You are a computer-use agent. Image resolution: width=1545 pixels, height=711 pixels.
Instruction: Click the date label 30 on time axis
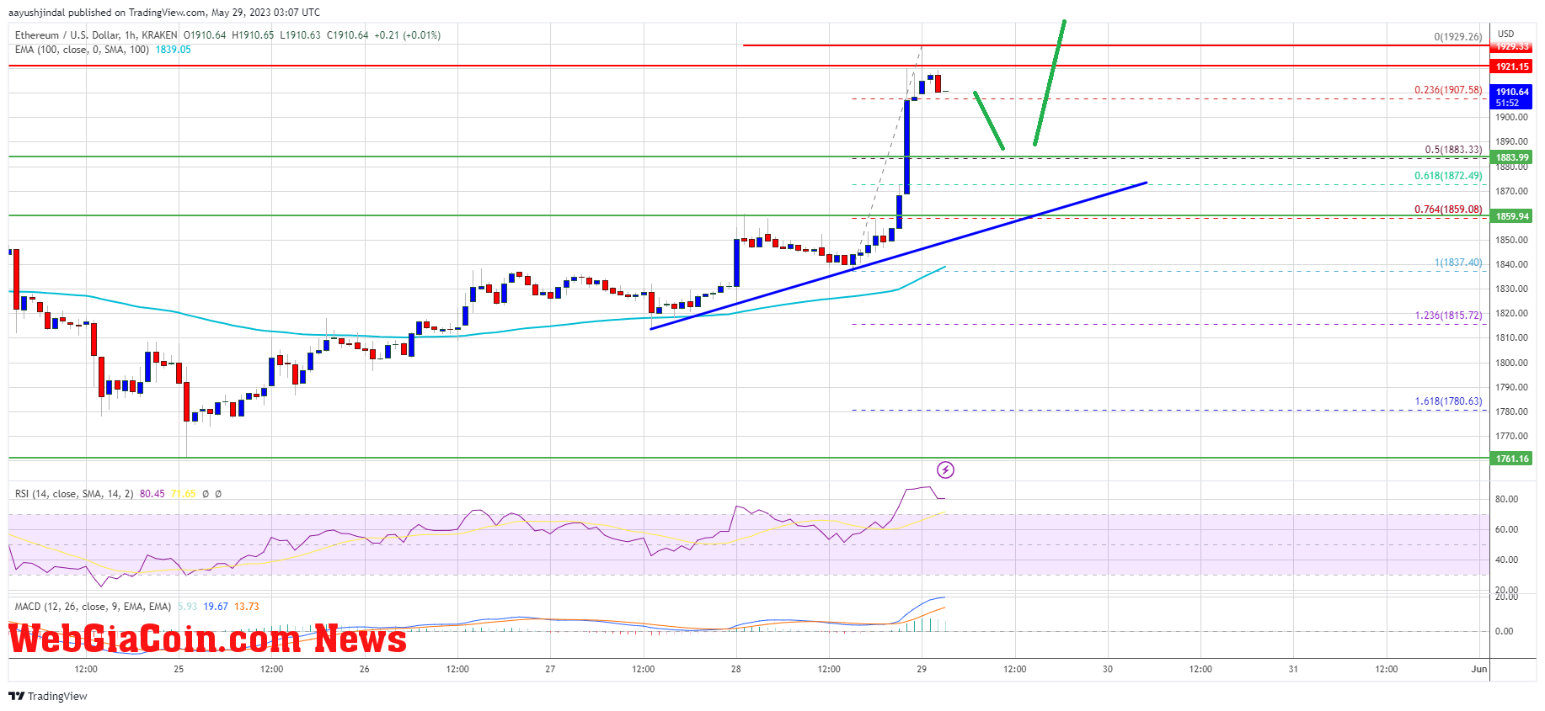pos(1107,670)
